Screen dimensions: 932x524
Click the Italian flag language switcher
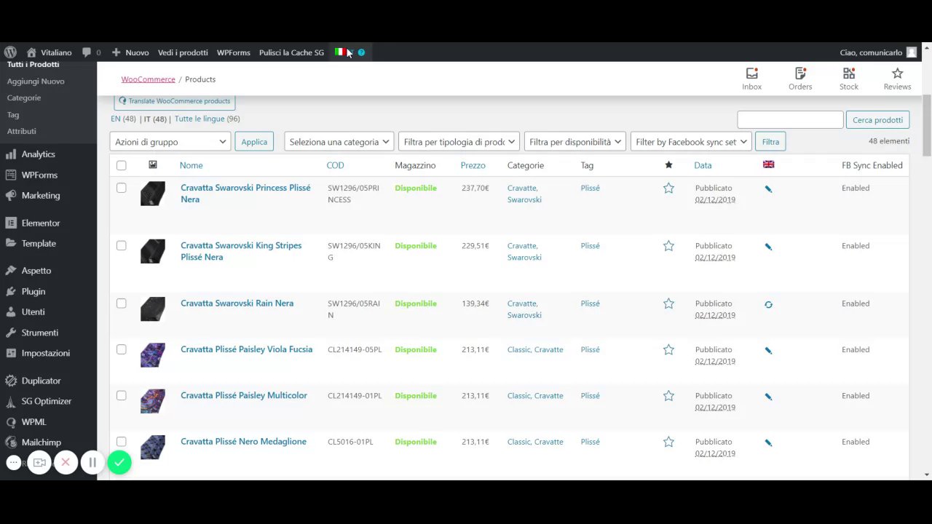339,52
